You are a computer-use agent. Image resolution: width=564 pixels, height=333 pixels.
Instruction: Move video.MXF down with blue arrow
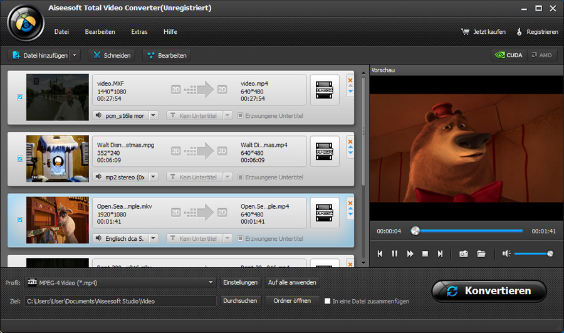pyautogui.click(x=350, y=92)
